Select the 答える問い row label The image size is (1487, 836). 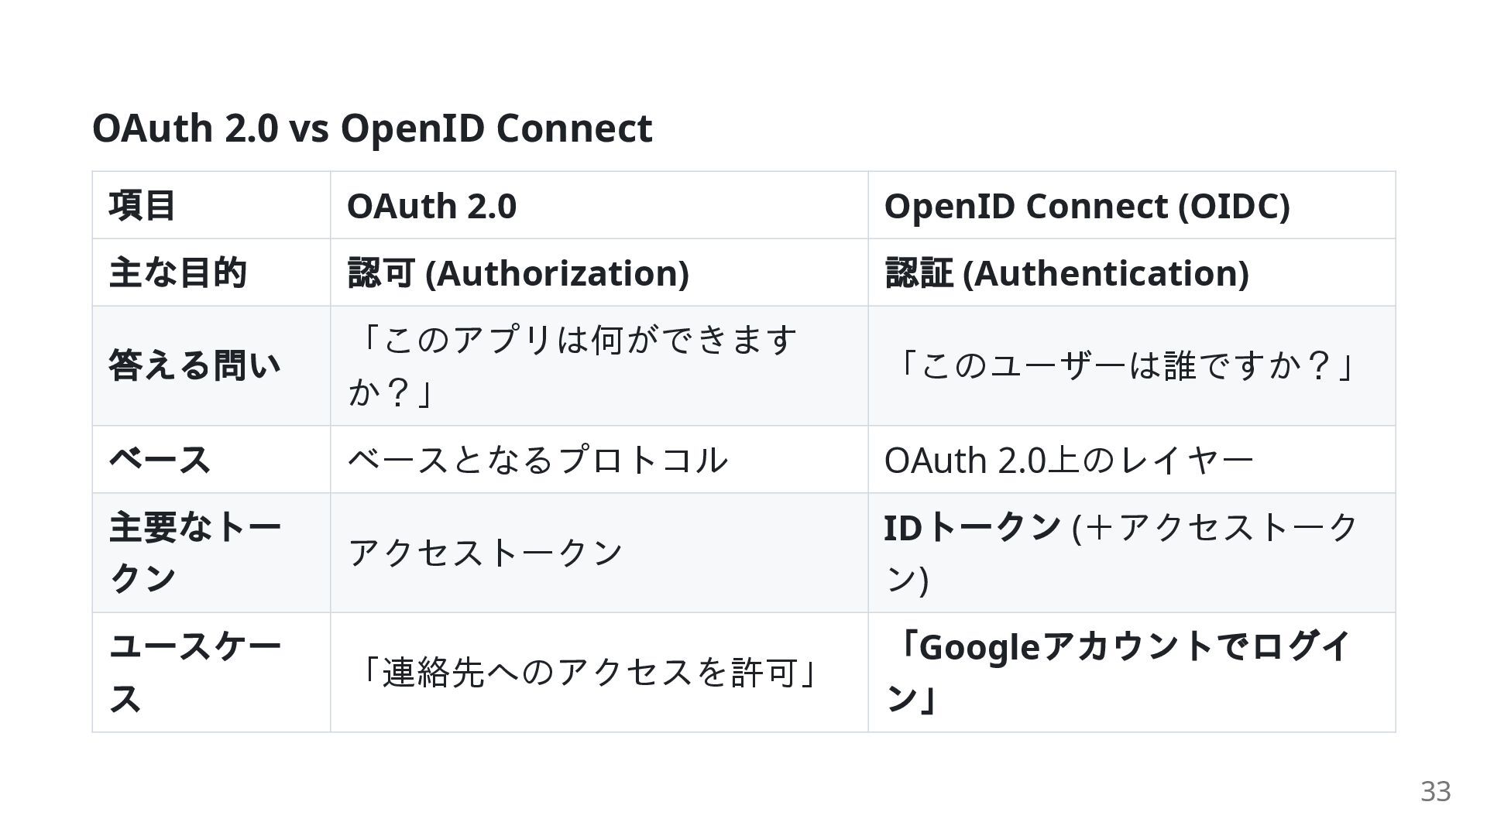coord(194,365)
